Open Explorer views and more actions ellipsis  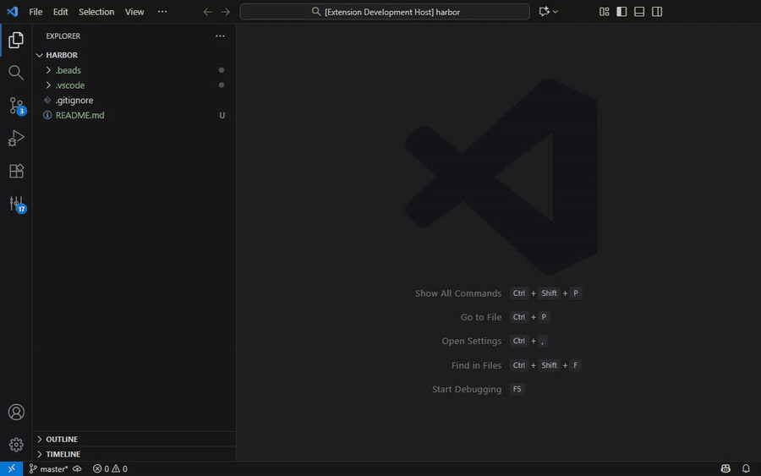221,36
